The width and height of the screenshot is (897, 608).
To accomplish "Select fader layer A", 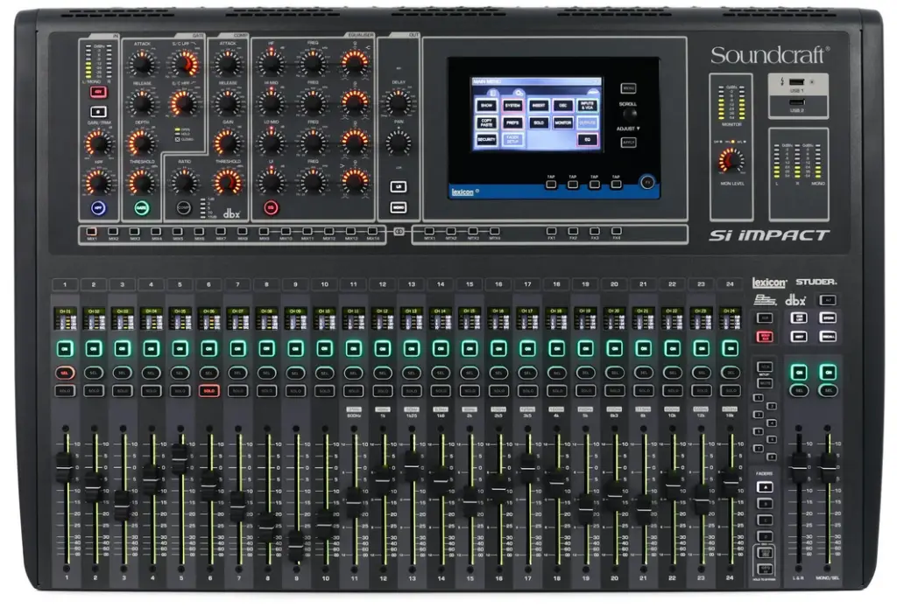I will 765,486.
